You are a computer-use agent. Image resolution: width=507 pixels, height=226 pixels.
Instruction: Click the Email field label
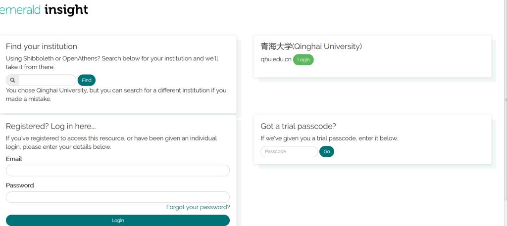pyautogui.click(x=14, y=159)
